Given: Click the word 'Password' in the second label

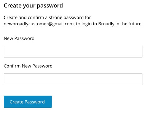Looking at the screenshot, I should pos(42,66).
